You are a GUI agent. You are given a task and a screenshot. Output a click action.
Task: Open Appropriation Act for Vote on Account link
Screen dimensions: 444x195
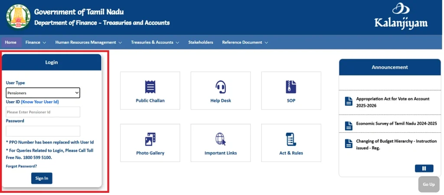393,102
